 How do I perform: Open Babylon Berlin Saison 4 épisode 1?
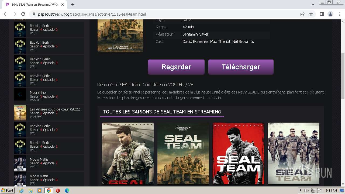point(49,146)
